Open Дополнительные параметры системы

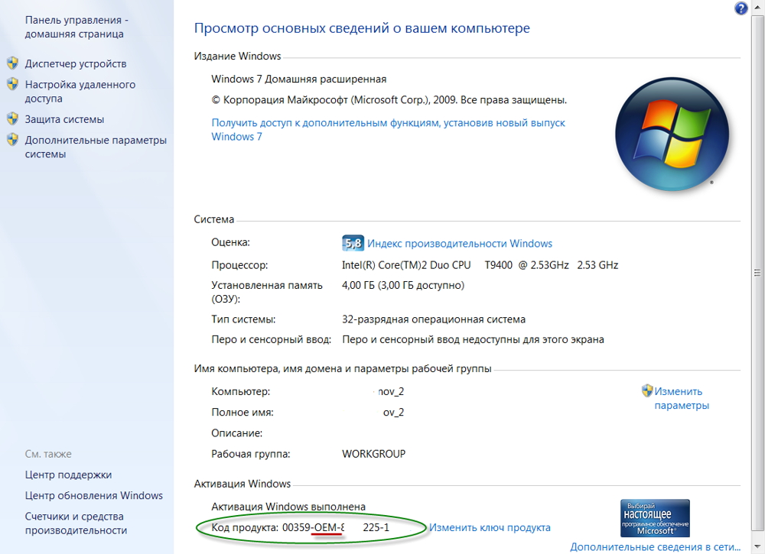(x=95, y=147)
